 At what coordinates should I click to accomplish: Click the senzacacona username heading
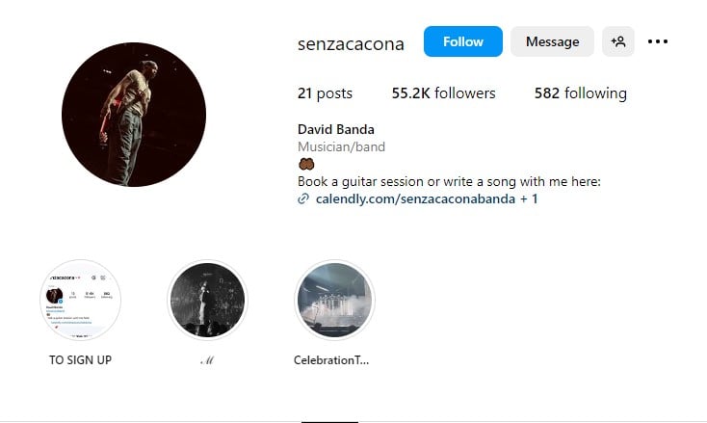coord(352,42)
